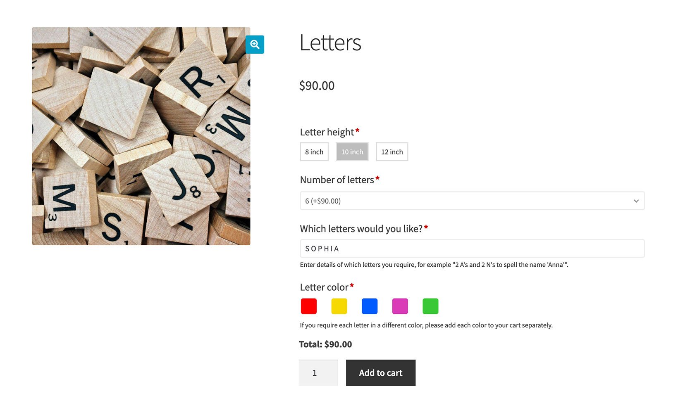Select the 12 inch letter height
The image size is (678, 405).
(x=391, y=152)
